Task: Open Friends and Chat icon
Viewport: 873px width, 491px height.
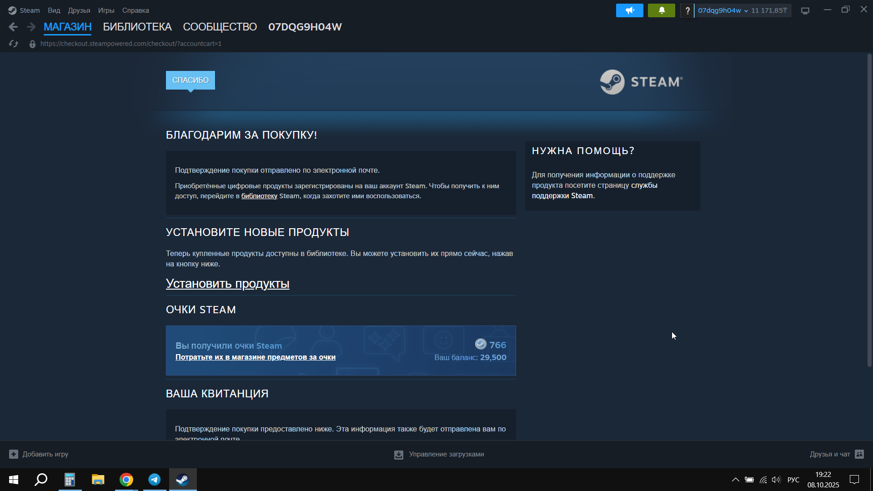Action: tap(859, 454)
